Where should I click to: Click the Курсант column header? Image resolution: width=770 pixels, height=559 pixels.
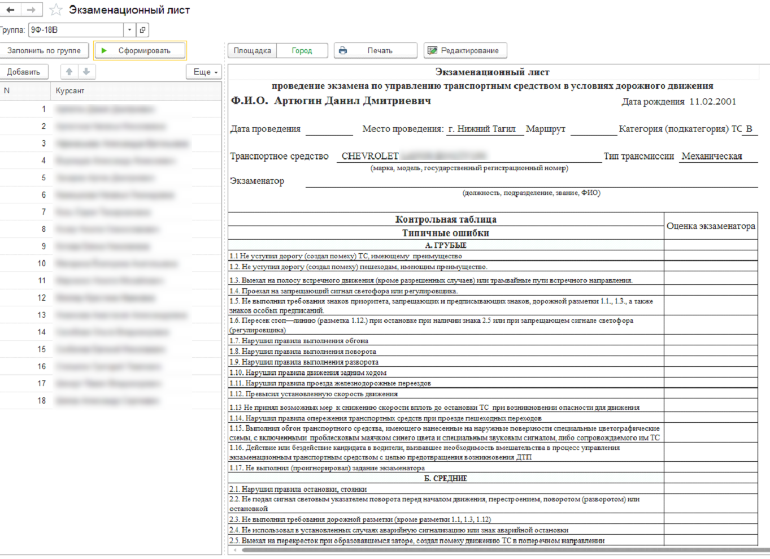(136, 90)
